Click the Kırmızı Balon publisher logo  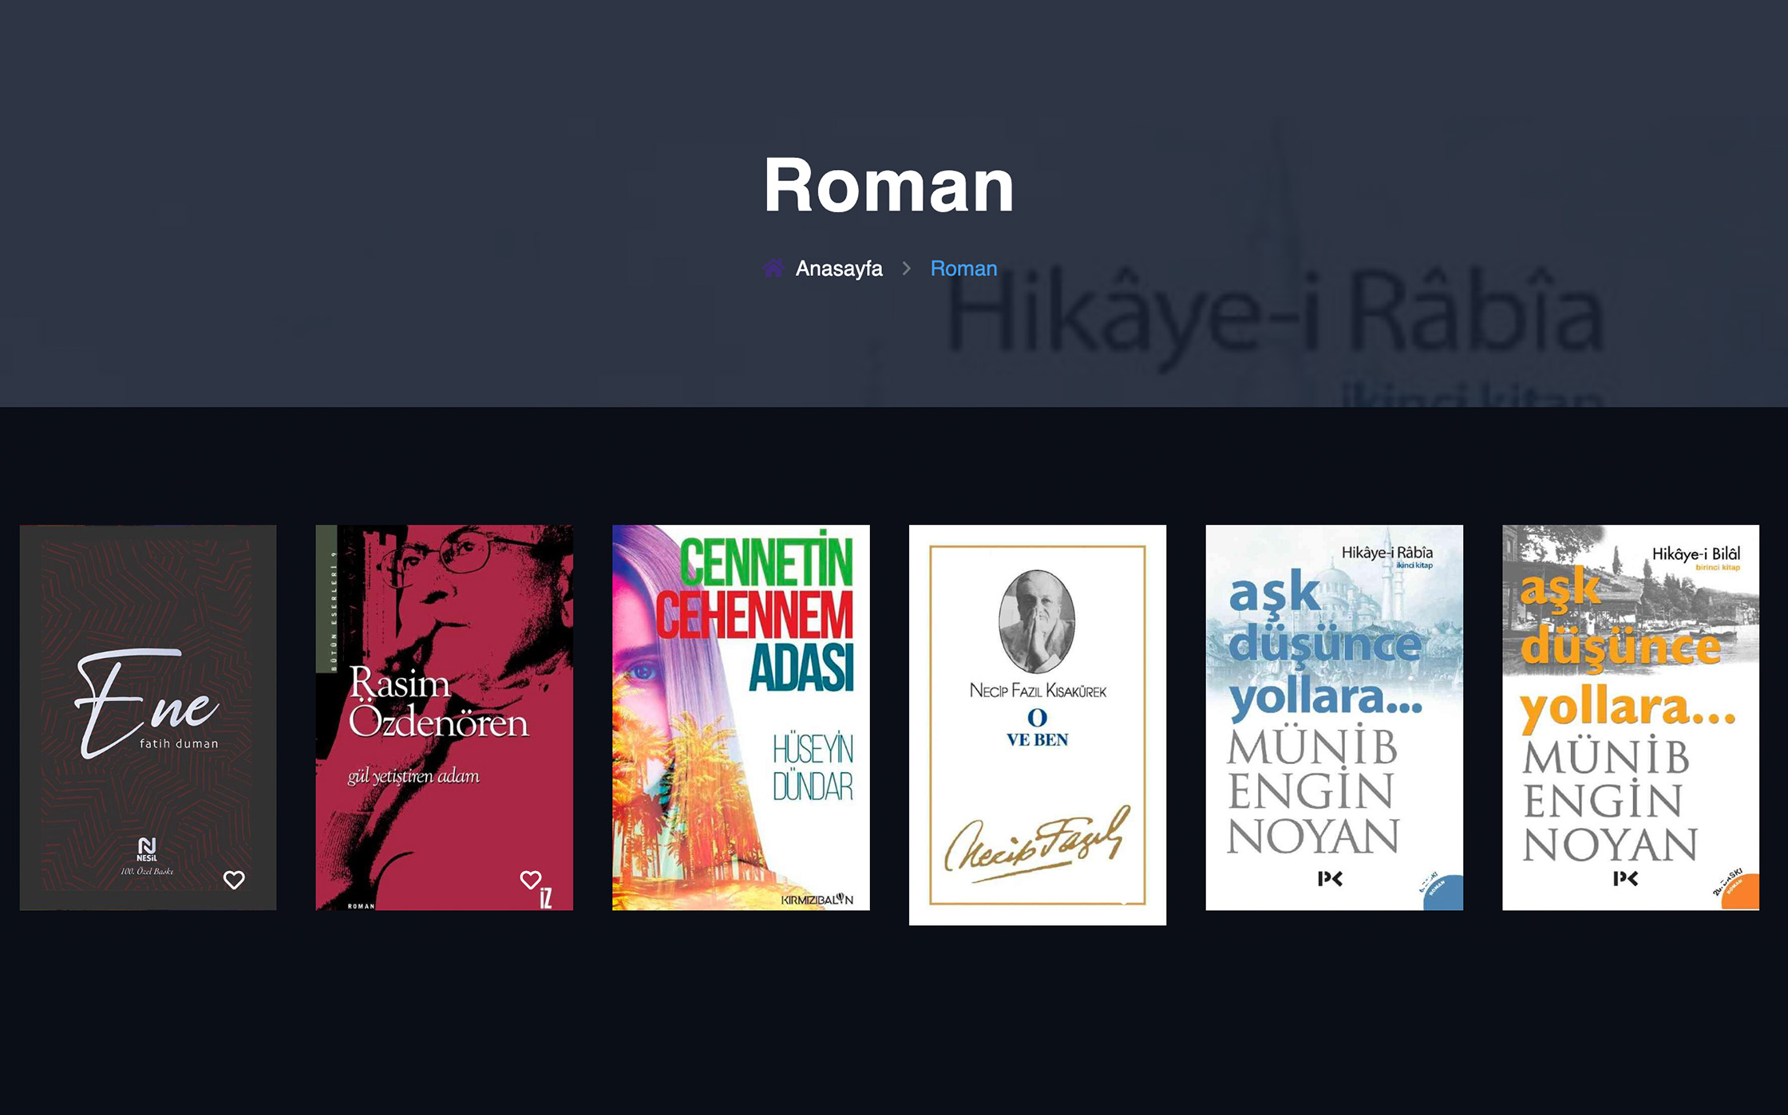coord(817,899)
